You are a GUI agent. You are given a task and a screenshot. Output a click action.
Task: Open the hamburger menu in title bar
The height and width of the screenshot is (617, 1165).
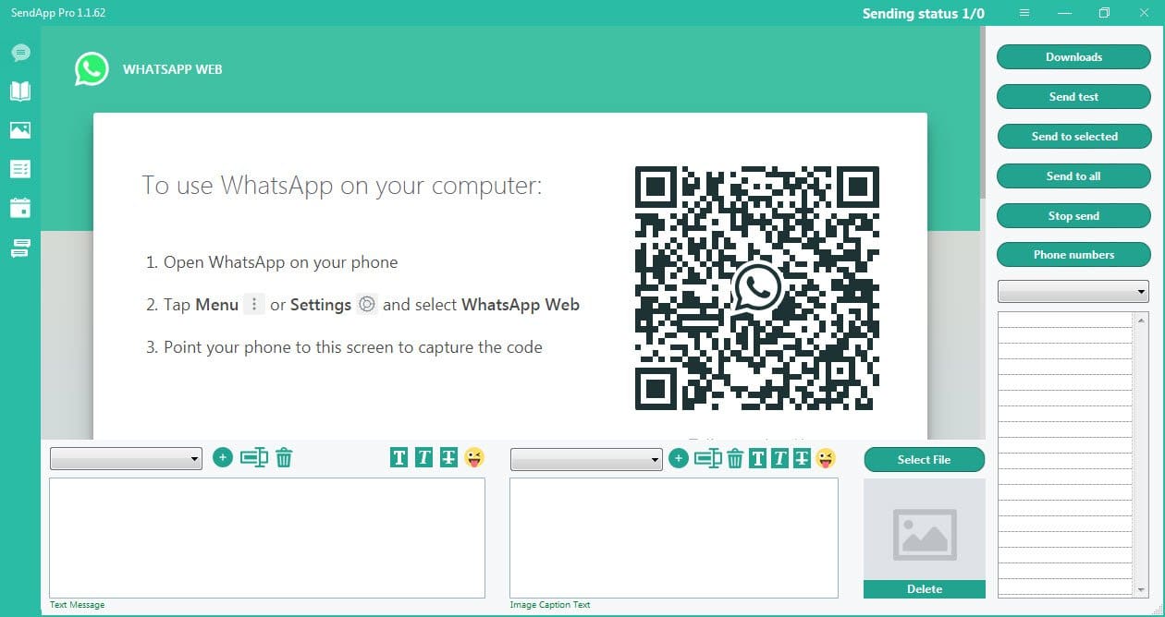click(x=1024, y=13)
